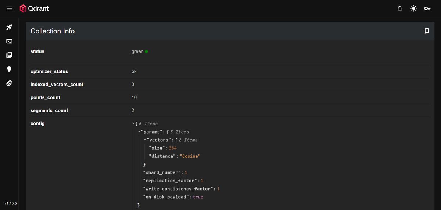Click the version v1.15.5 label

coord(11,203)
